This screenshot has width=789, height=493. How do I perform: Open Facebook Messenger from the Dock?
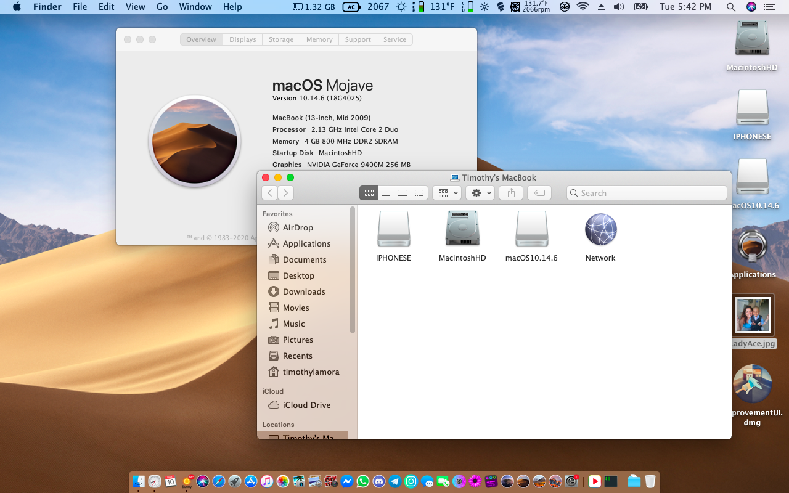347,481
